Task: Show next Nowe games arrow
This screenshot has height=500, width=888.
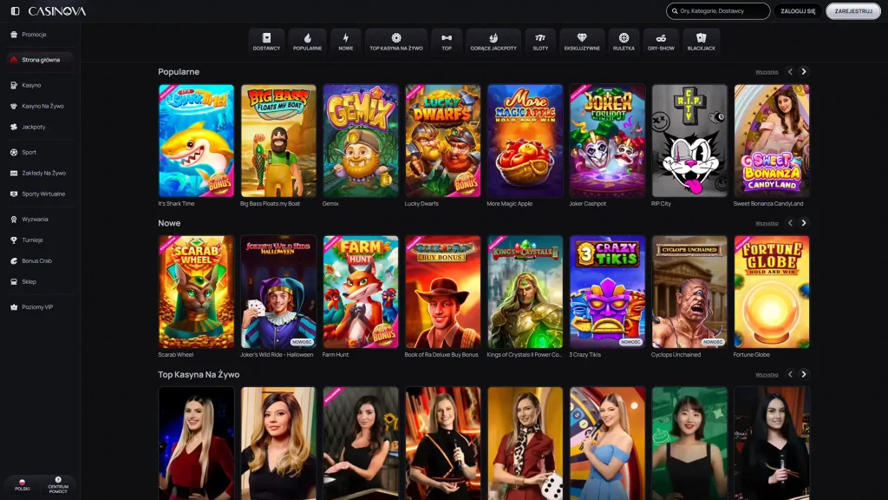Action: [804, 223]
